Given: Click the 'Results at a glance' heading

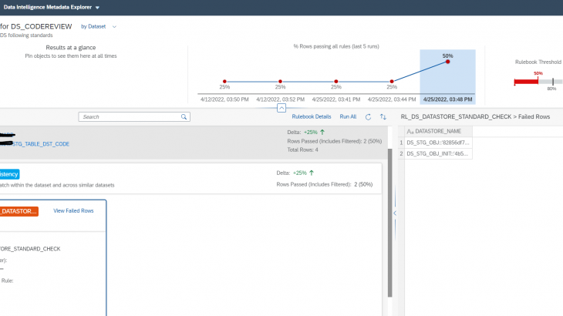Looking at the screenshot, I should [71, 47].
